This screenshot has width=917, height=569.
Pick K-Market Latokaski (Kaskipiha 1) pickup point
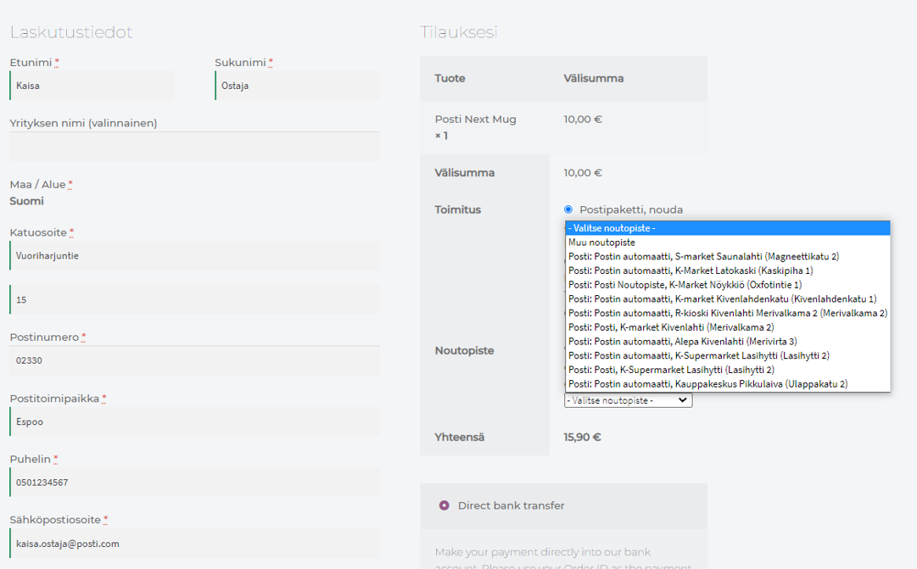728,271
